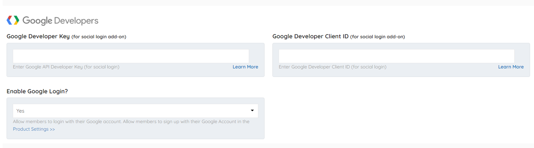Open Learn More link under Developer Key

[245, 67]
